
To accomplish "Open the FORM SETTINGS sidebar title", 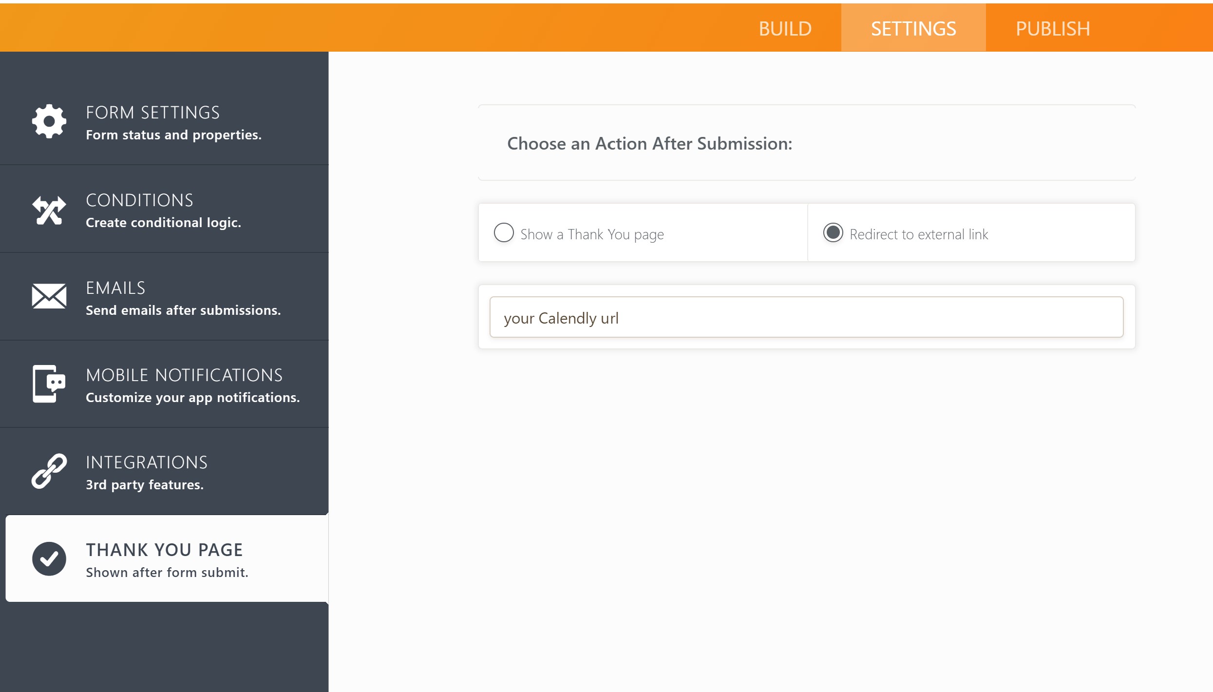I will [x=152, y=113].
